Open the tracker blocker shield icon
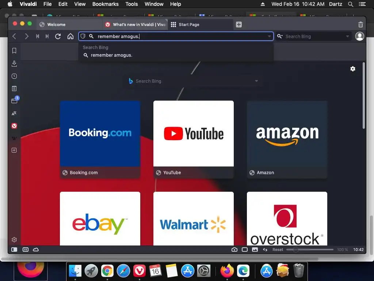This screenshot has width=374, height=281. 83,36
